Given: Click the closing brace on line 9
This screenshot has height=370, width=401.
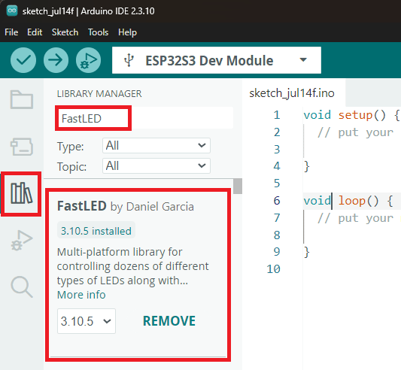Looking at the screenshot, I should (307, 253).
